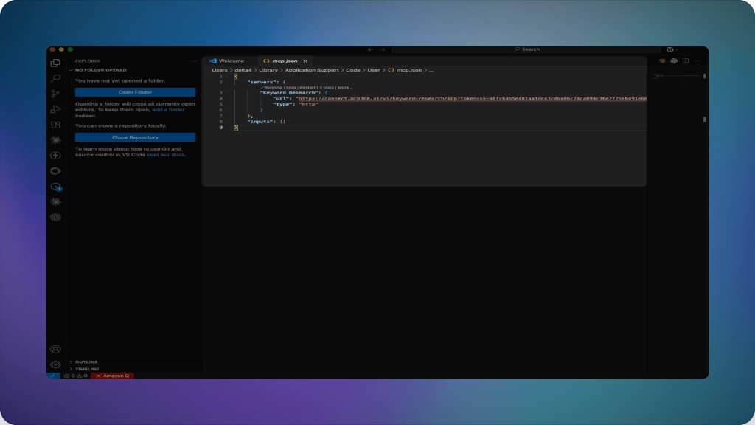Open the Manage gear icon

click(55, 364)
